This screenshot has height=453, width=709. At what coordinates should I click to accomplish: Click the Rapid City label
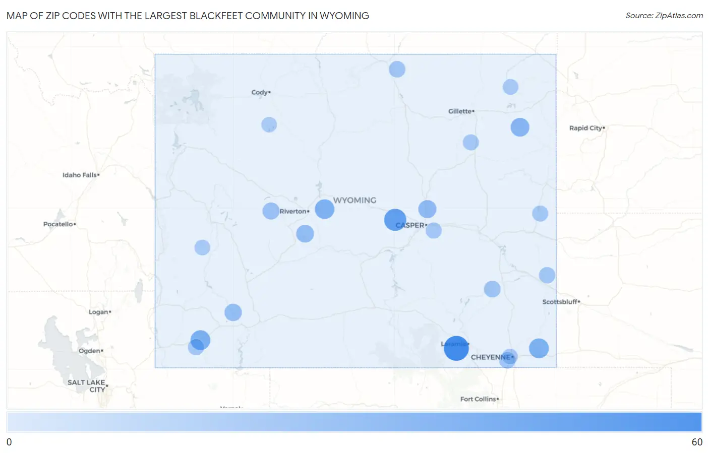coord(586,128)
